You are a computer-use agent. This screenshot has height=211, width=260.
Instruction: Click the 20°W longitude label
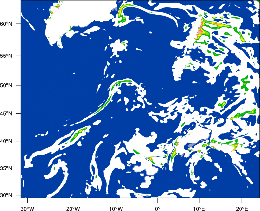pyautogui.click(x=73, y=208)
